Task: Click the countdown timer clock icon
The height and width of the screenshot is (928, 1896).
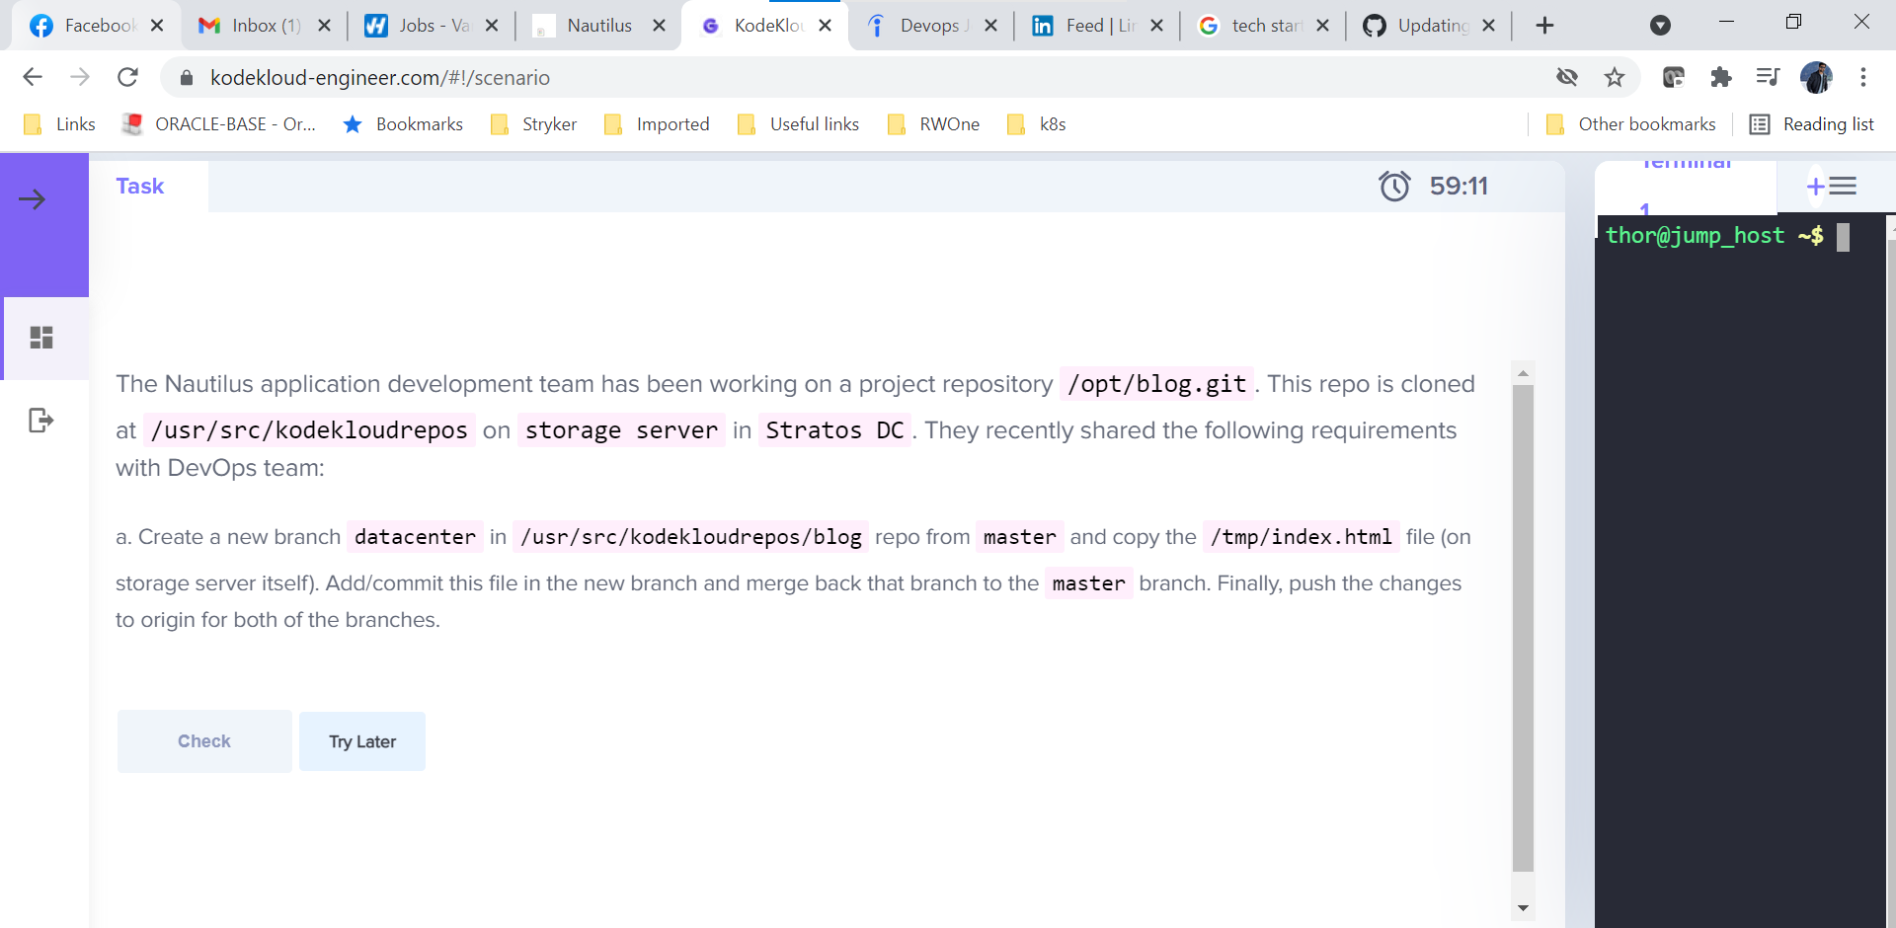Action: [1394, 186]
